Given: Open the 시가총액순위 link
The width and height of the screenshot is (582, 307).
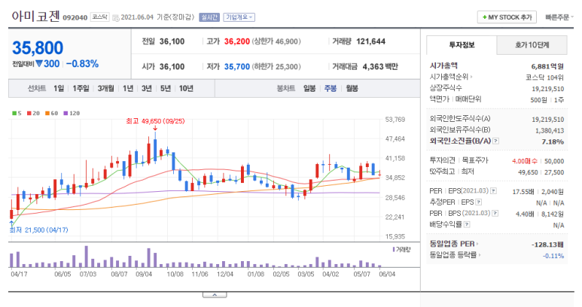Looking at the screenshot, I should [451, 77].
